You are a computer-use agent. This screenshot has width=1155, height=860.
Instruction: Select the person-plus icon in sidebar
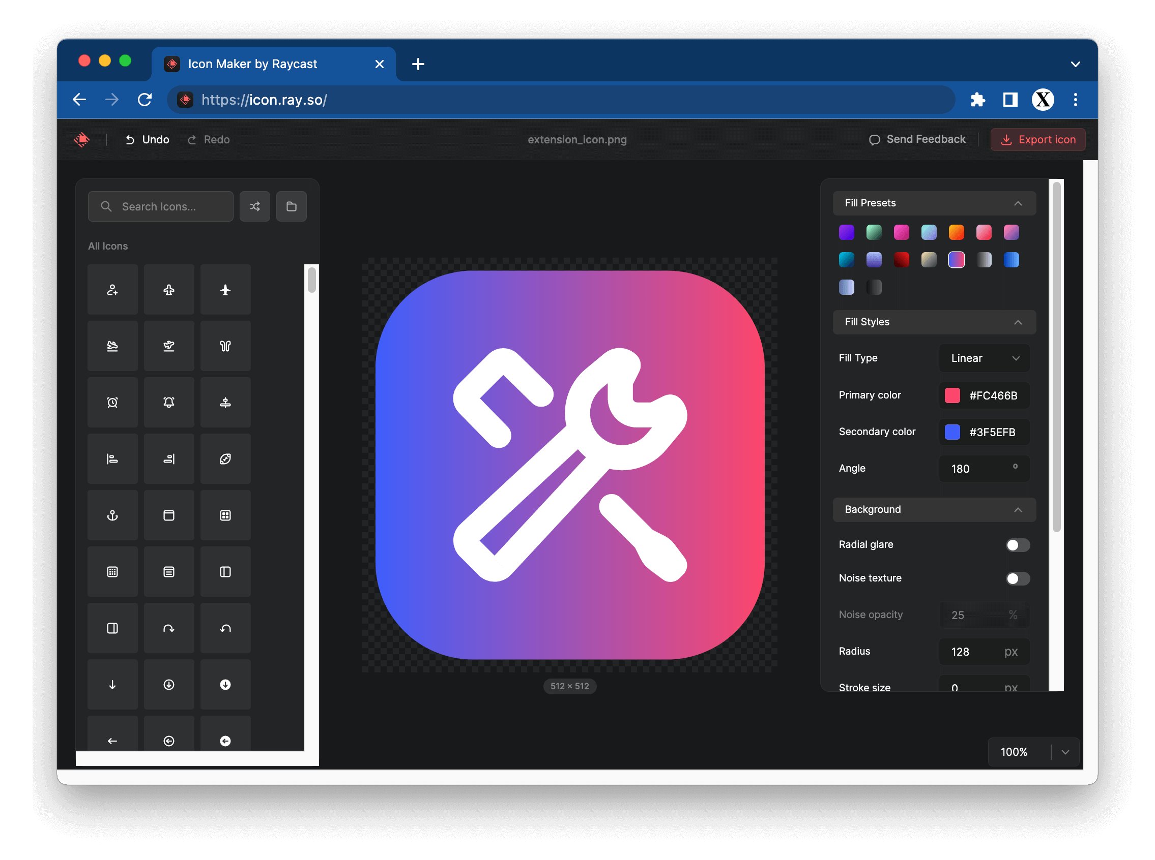tap(113, 289)
